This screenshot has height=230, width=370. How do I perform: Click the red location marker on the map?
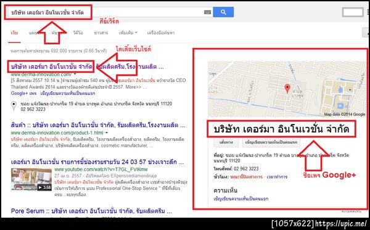pyautogui.click(x=287, y=88)
